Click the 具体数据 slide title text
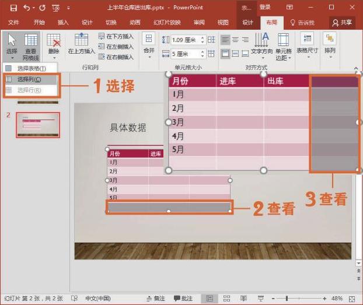 (x=128, y=128)
